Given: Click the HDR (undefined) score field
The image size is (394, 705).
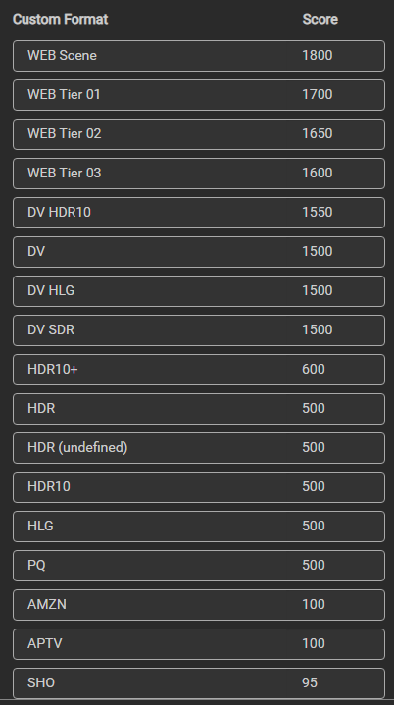Looking at the screenshot, I should 314,448.
